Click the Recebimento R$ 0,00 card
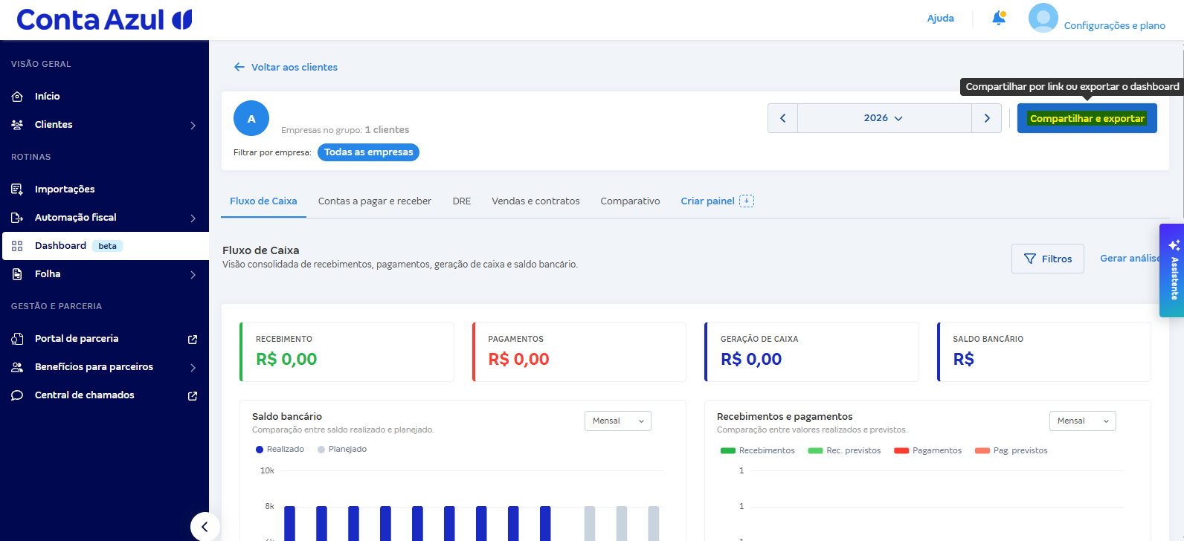The image size is (1184, 541). coord(347,352)
